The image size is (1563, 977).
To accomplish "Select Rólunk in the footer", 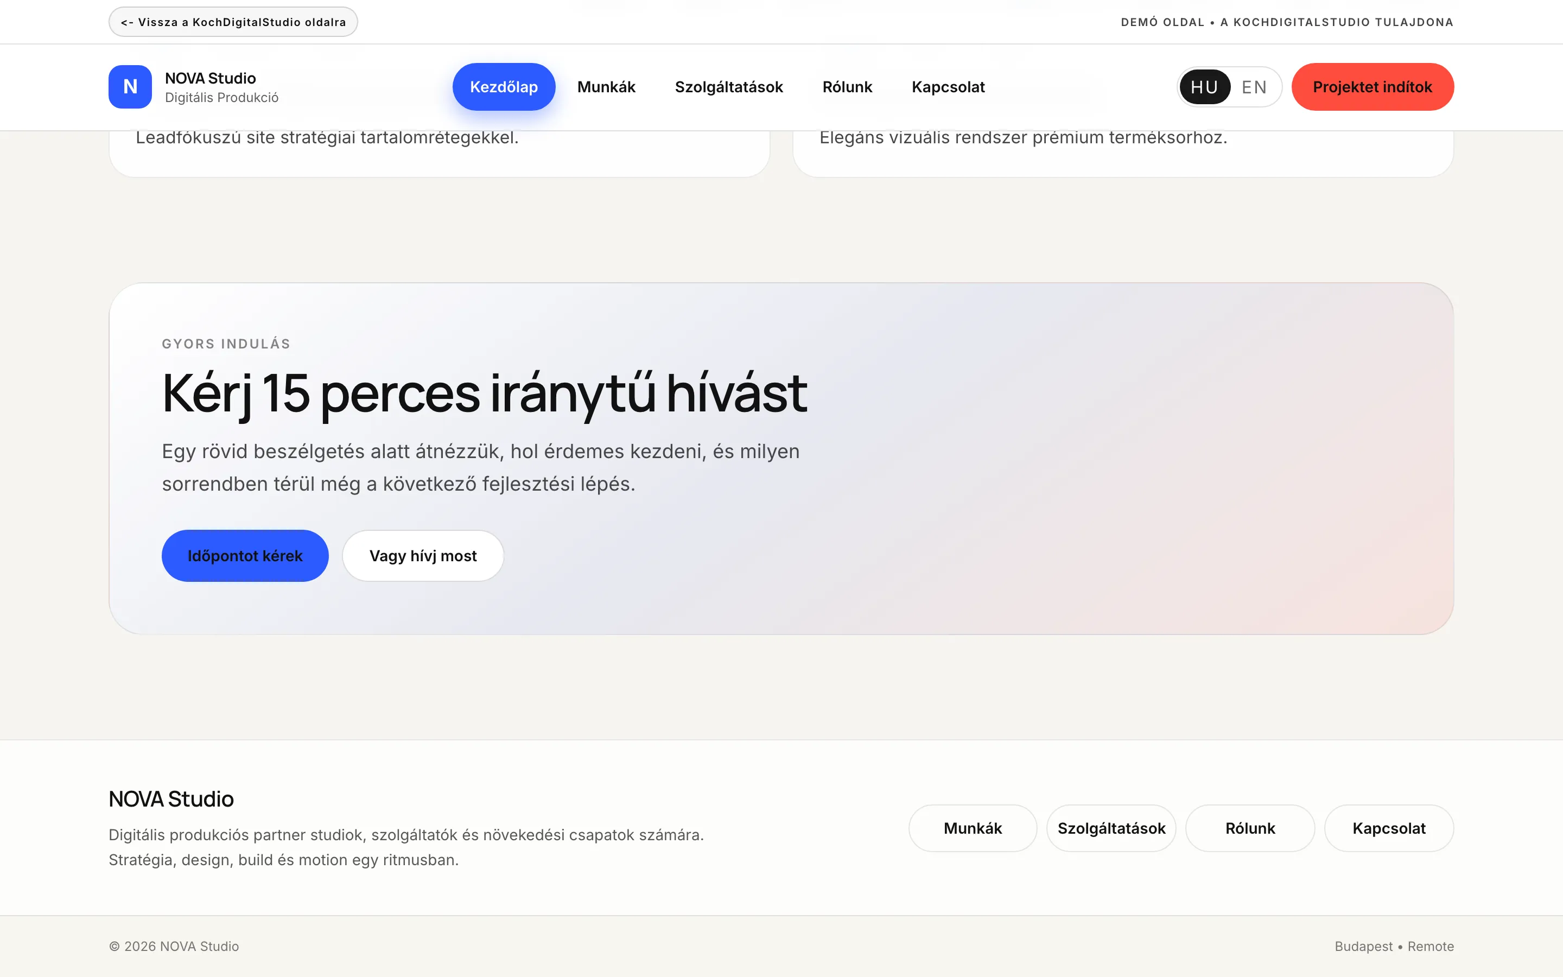I will [1249, 828].
